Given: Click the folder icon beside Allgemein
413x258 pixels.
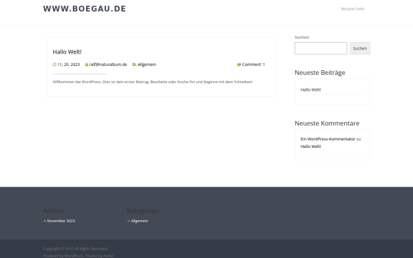Looking at the screenshot, I should click(134, 65).
